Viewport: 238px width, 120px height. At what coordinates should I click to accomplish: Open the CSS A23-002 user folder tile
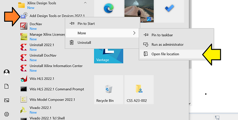point(139,90)
